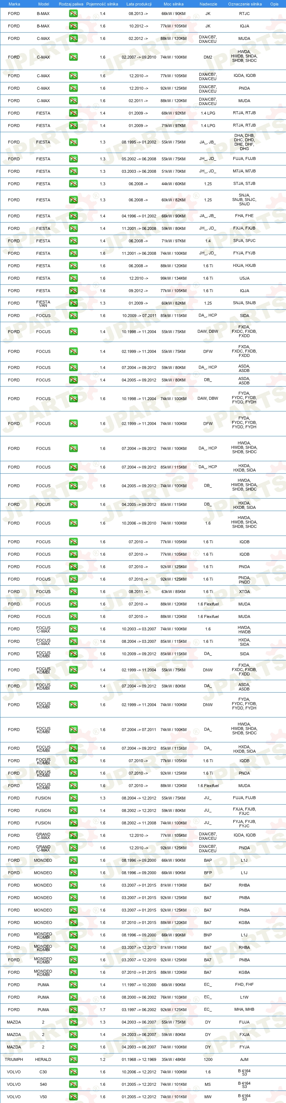Screen dimensions: 286x1103
Task: Click power value 35kW / 48KM
Action: pyautogui.click(x=174, y=1059)
